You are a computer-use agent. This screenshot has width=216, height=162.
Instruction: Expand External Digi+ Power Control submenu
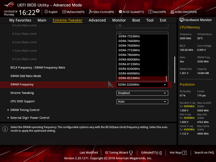point(30,118)
